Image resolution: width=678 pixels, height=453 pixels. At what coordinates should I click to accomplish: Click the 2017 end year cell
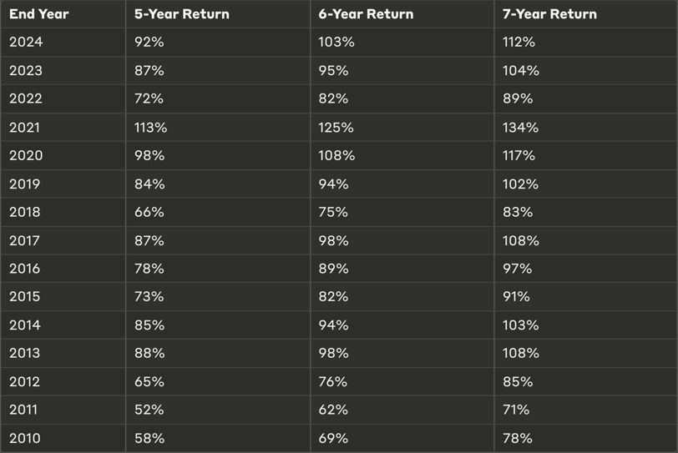[x=25, y=240]
